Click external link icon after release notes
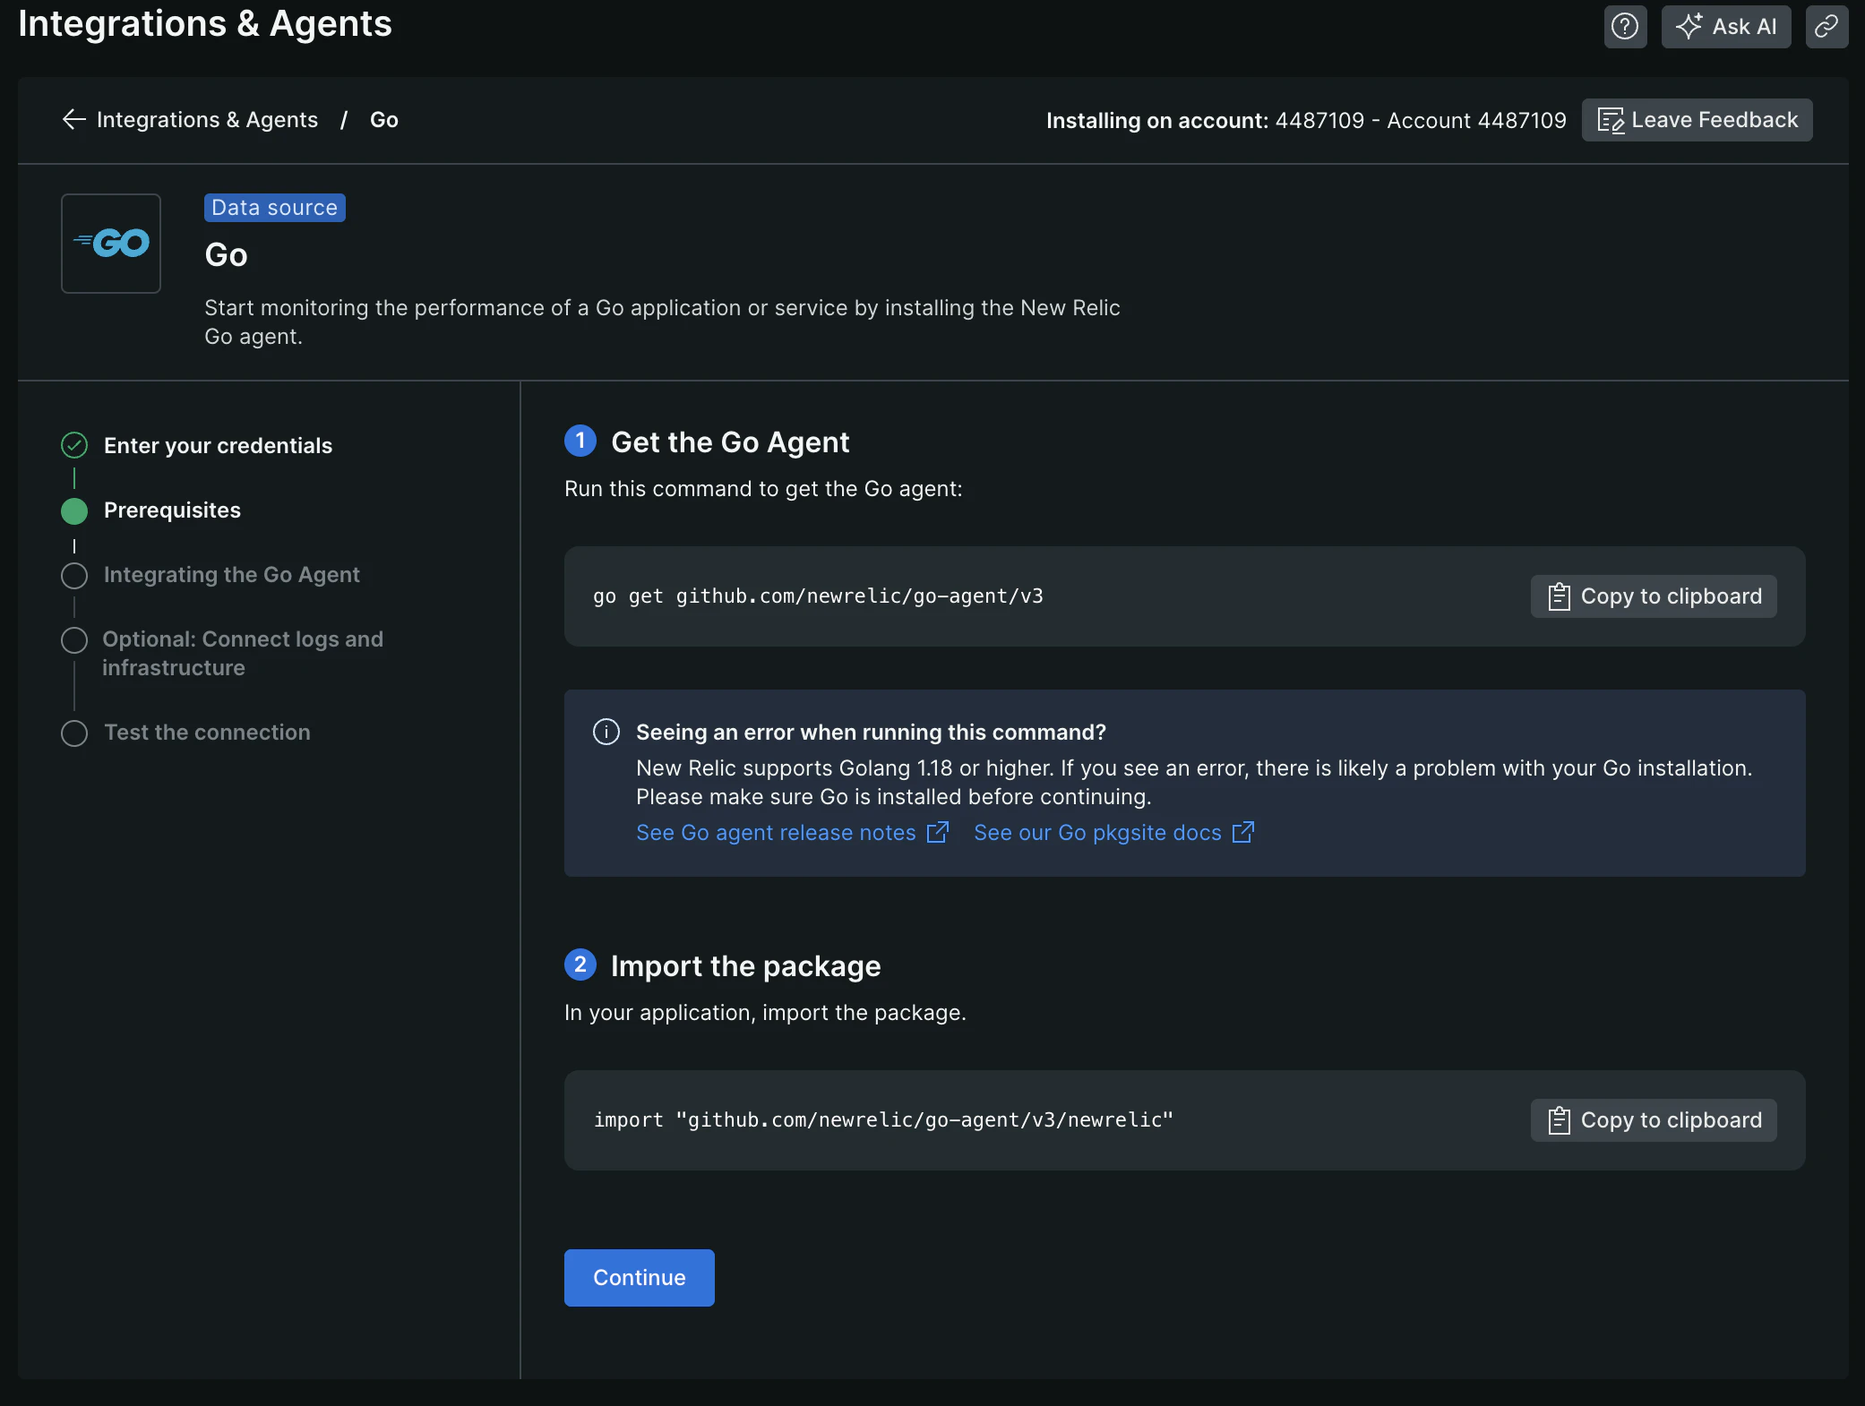Image resolution: width=1865 pixels, height=1406 pixels. click(x=938, y=833)
